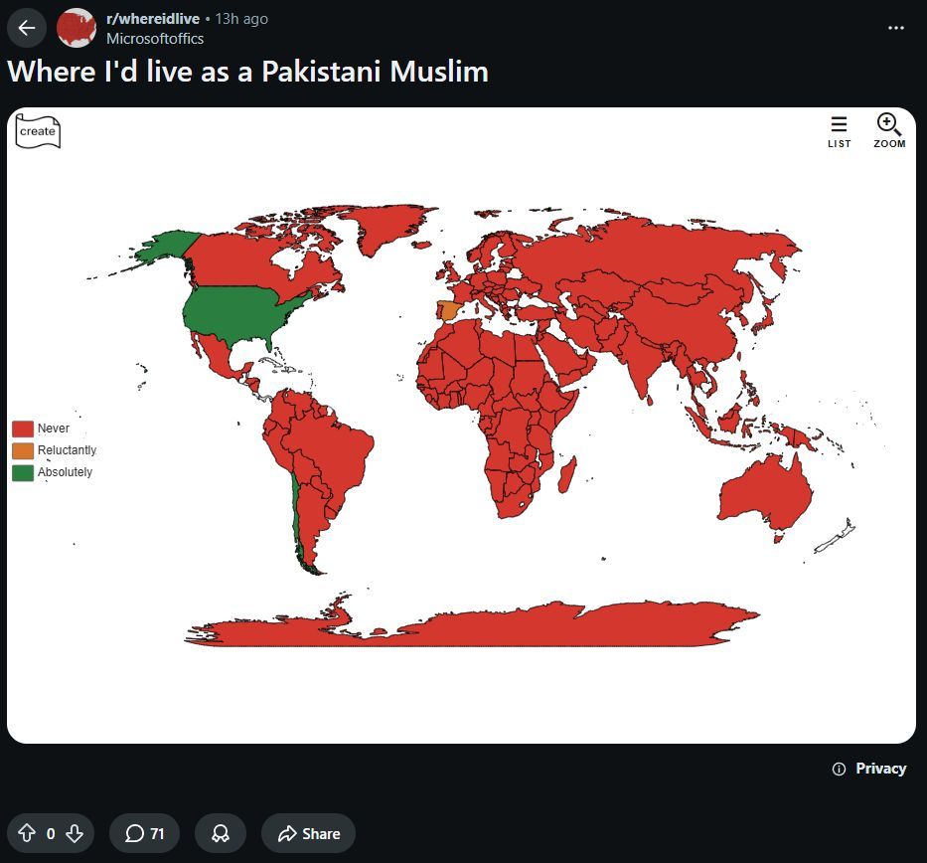
Task: Select the green Absolutely legend swatch
Action: pyautogui.click(x=23, y=472)
